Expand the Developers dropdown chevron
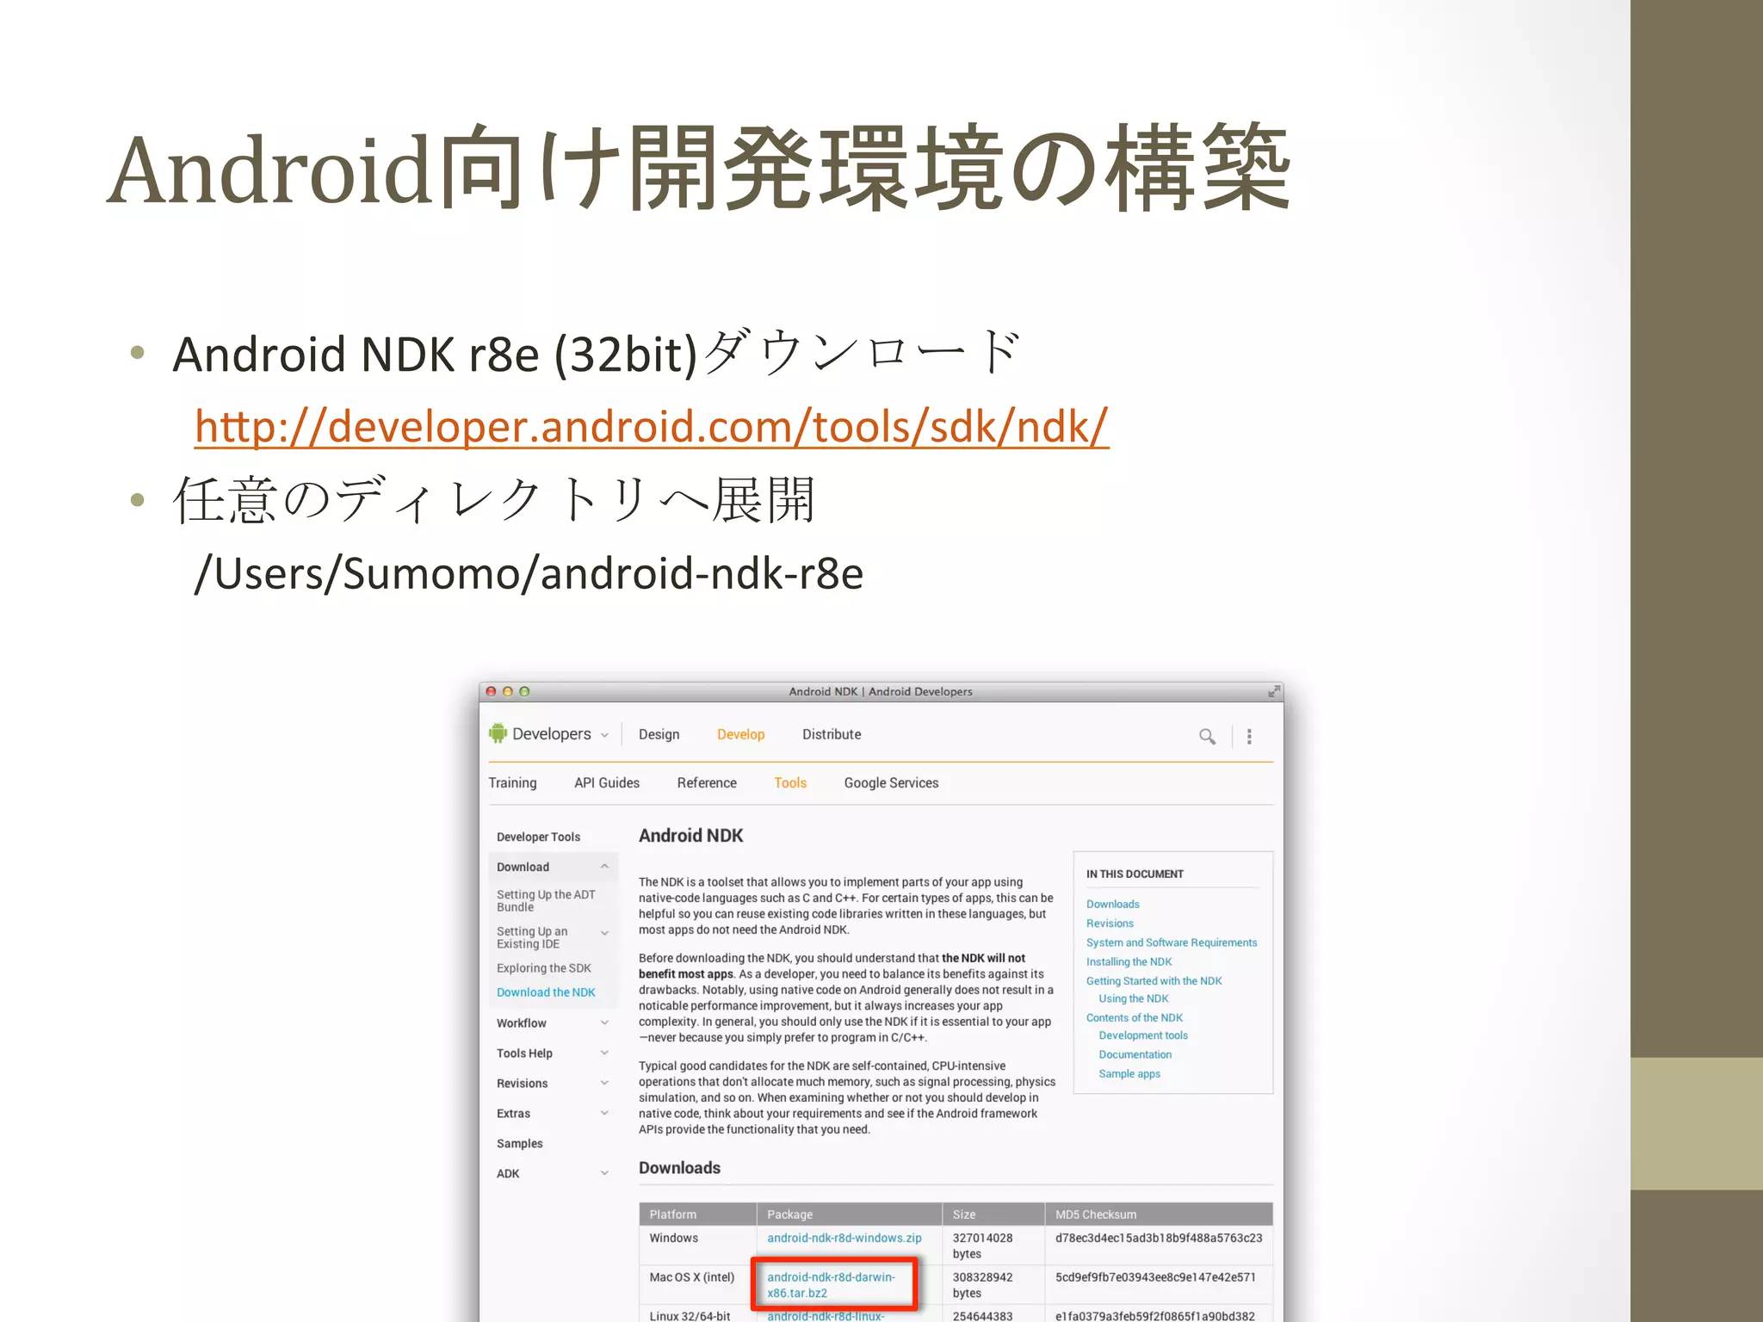This screenshot has height=1322, width=1763. 604,736
